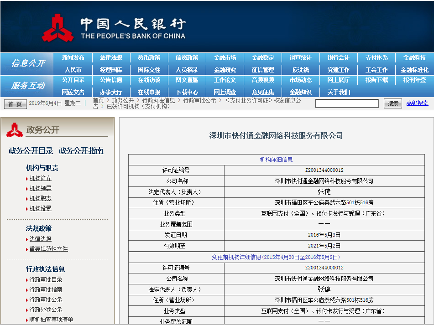The width and height of the screenshot is (434, 325).
Task: Select 报刊年鉴 navigation item
Action: coord(414,80)
